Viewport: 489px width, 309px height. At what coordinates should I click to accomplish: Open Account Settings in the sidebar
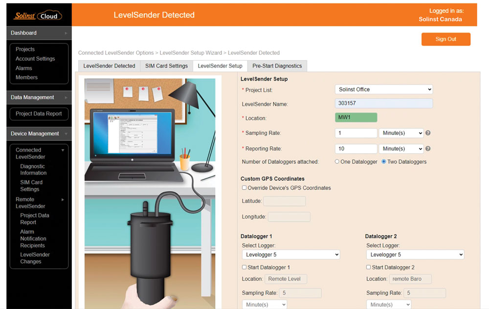click(35, 59)
